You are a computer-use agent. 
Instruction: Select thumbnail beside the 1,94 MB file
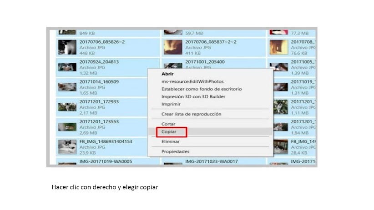click(281, 127)
